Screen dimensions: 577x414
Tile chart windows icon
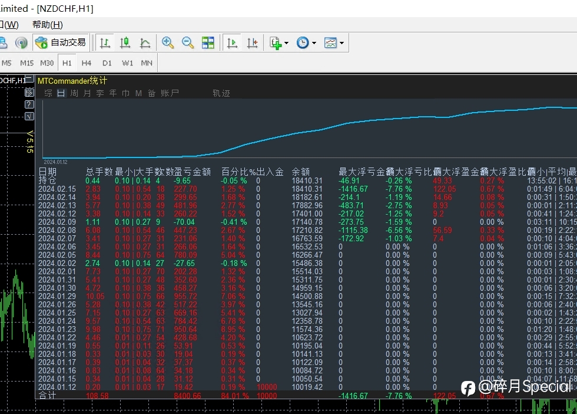click(208, 43)
